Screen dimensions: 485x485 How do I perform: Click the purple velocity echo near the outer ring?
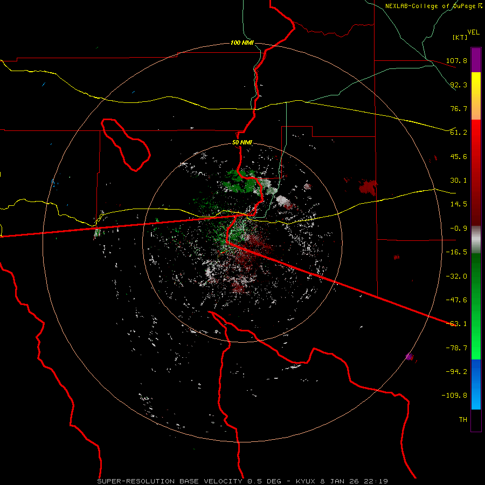tap(409, 357)
